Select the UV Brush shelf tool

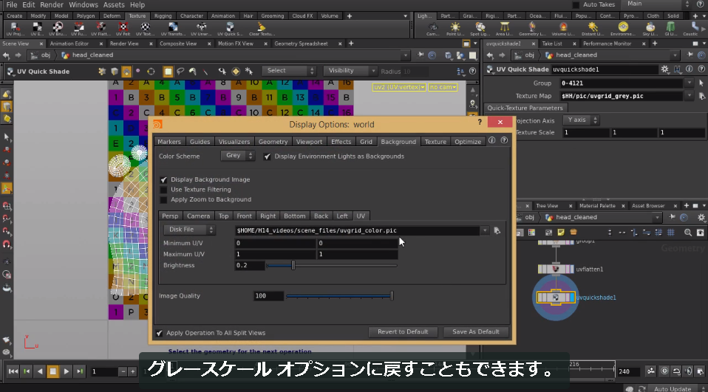click(58, 30)
